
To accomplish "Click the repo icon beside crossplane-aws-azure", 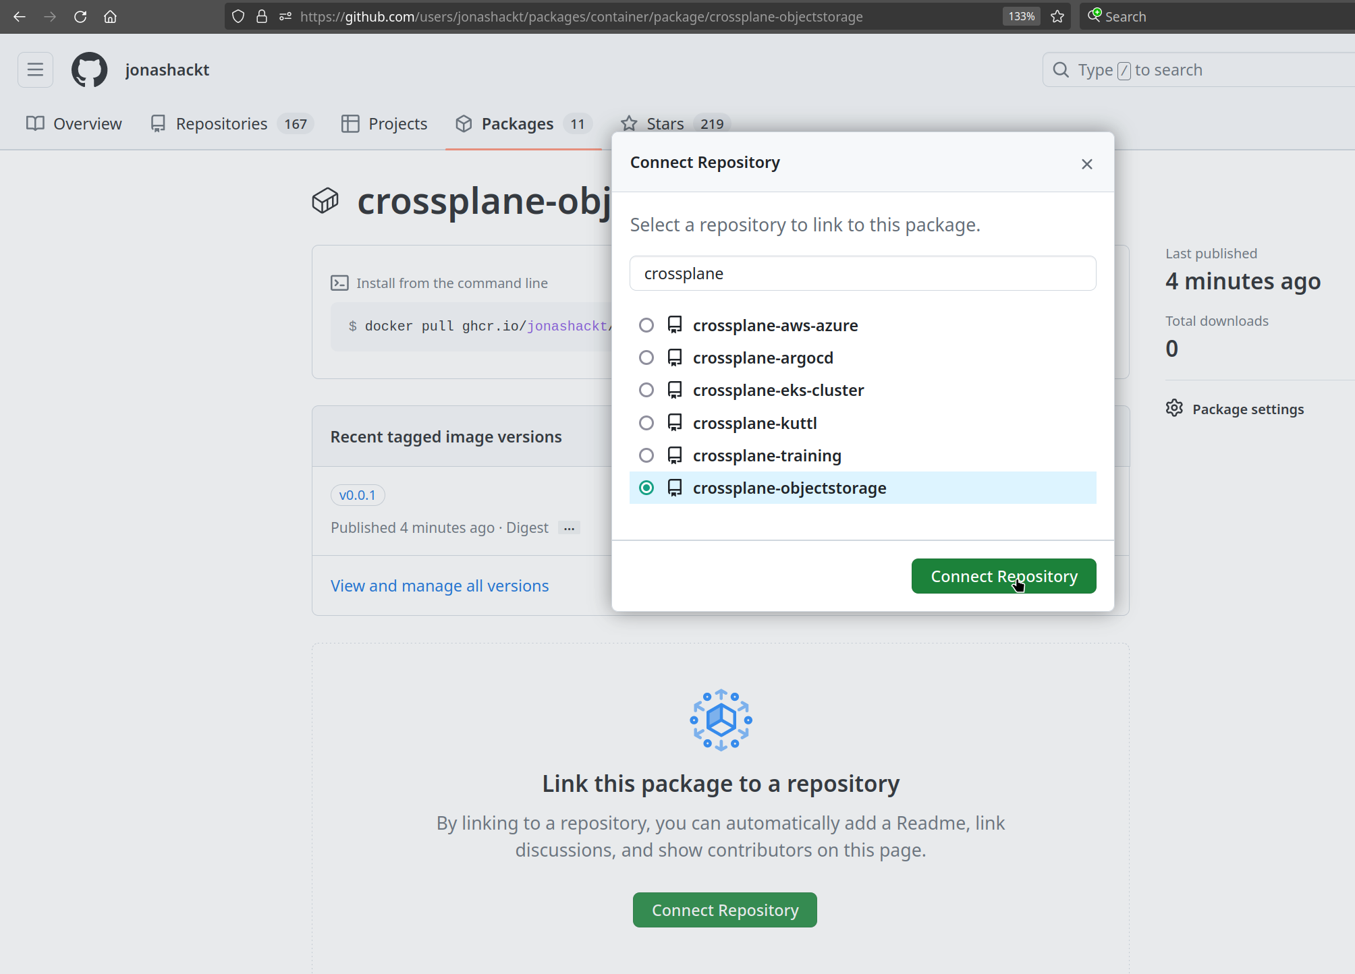I will (x=674, y=325).
